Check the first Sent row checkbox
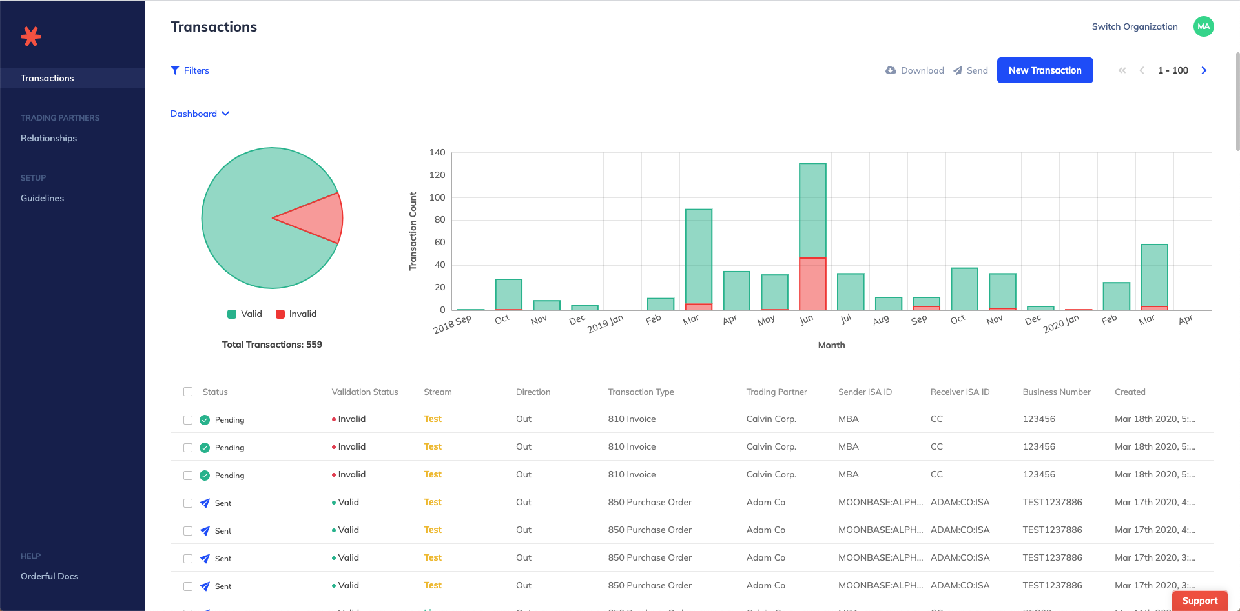 188,503
